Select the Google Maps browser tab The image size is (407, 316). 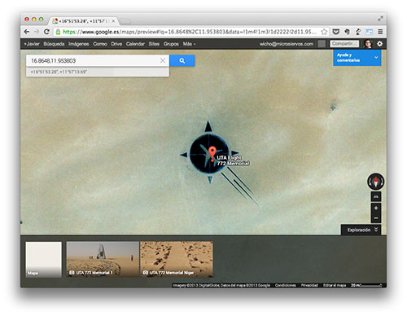coord(83,21)
